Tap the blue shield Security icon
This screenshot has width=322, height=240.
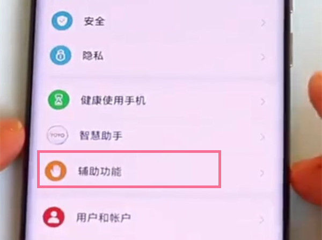coord(62,21)
